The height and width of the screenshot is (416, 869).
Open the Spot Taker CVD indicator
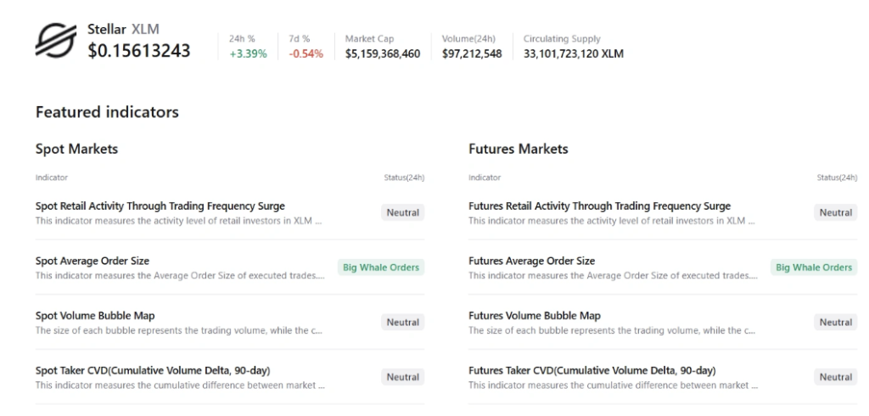(x=153, y=370)
